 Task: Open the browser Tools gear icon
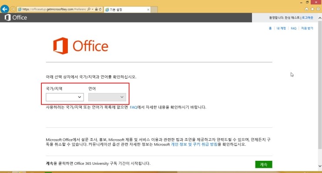point(318,9)
